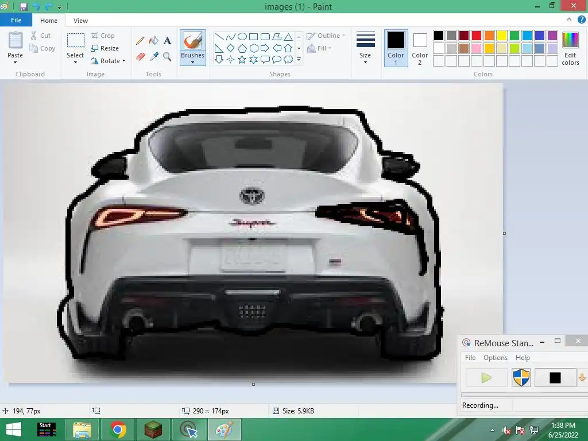Screen dimensions: 588x441
Task: Click the Save icon in quick access toolbar
Action: tap(23, 7)
